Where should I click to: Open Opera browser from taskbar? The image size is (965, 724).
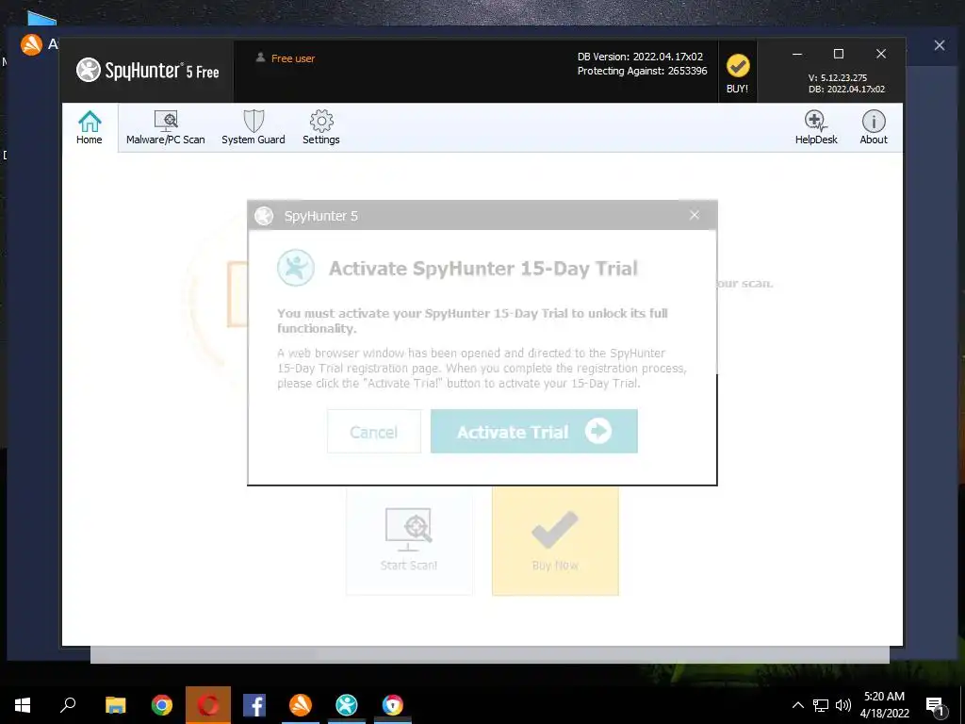(208, 705)
